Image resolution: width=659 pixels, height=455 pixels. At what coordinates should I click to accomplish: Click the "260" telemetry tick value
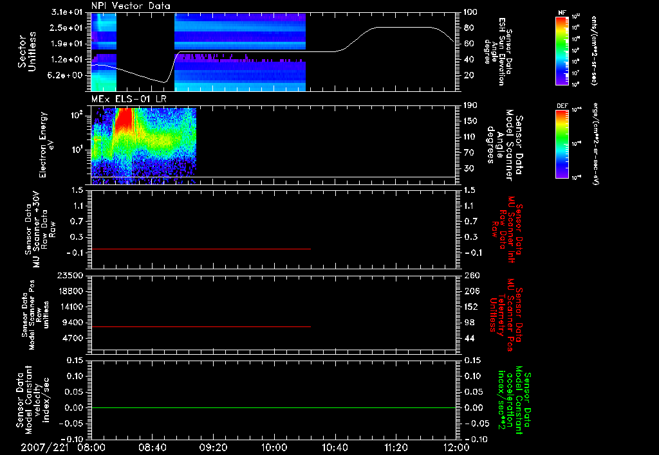coord(470,276)
